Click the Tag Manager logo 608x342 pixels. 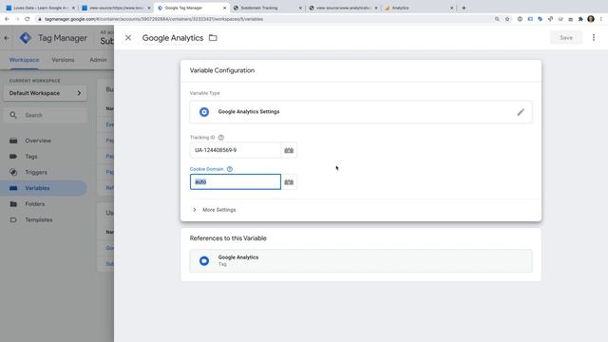click(x=26, y=38)
